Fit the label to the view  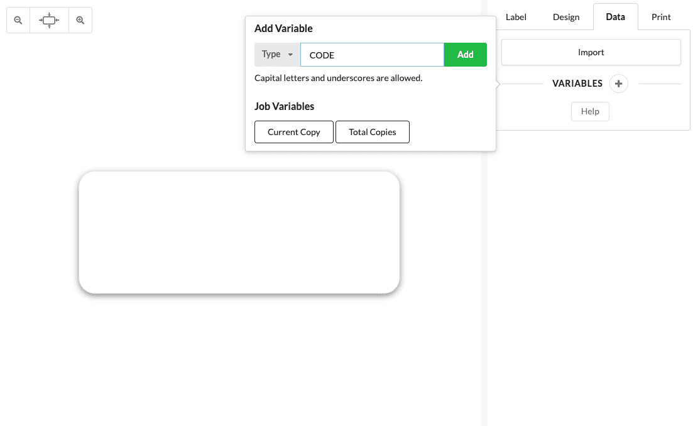click(49, 19)
